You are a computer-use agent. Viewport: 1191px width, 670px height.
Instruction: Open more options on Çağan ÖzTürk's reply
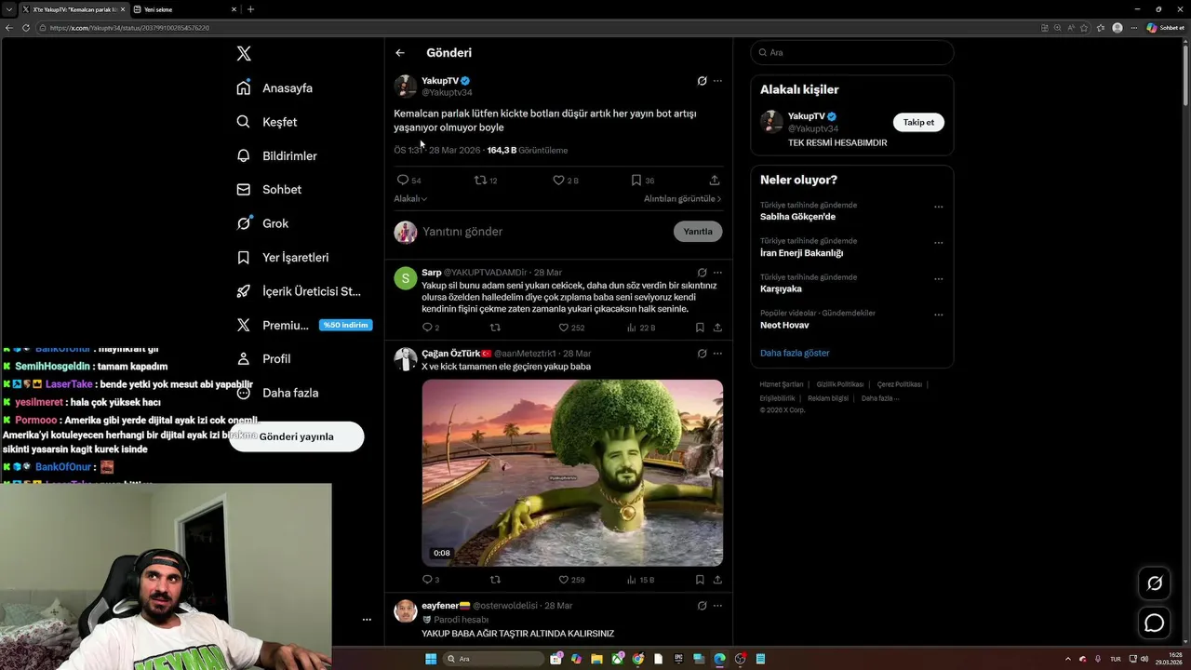click(x=717, y=354)
